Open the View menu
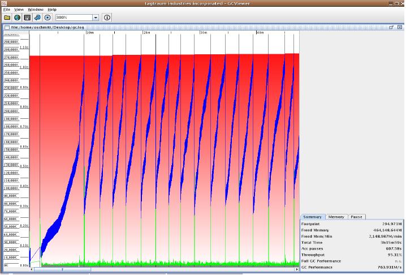 click(x=19, y=10)
